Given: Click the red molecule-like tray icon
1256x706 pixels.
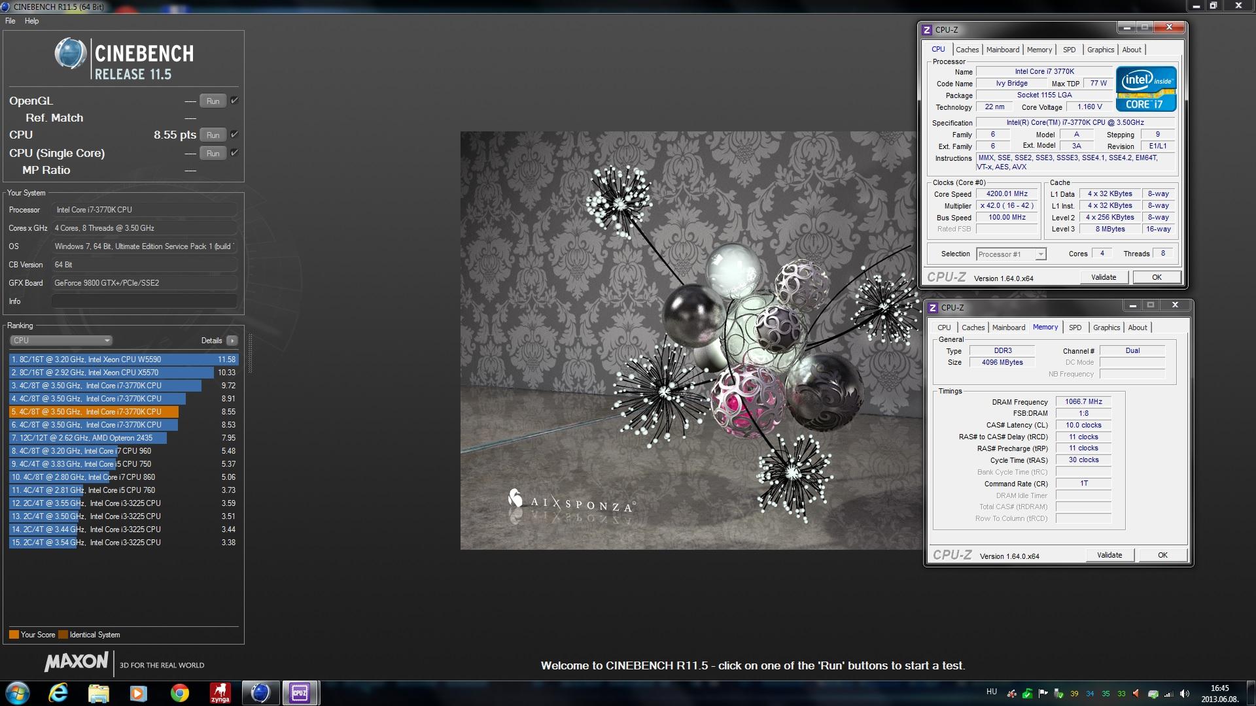Looking at the screenshot, I should 1012,694.
